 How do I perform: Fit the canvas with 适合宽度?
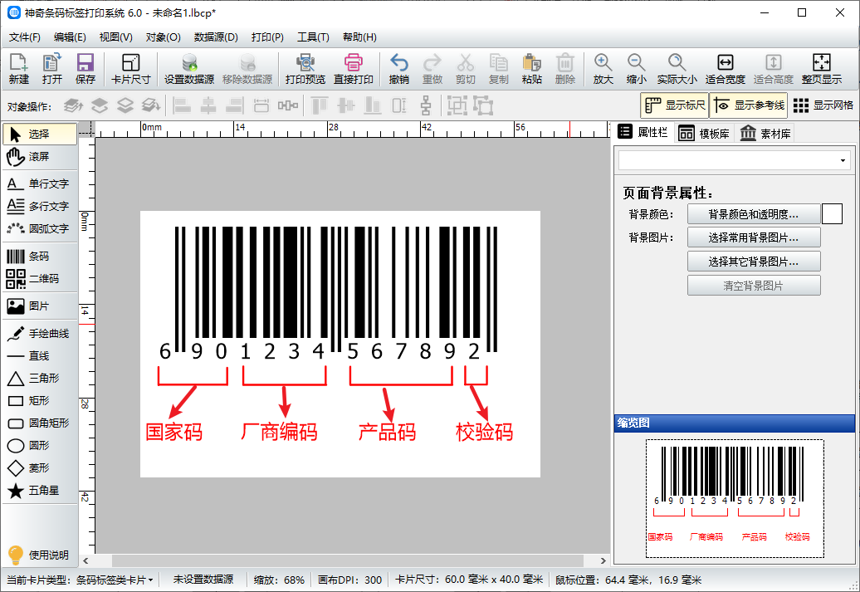pyautogui.click(x=725, y=69)
